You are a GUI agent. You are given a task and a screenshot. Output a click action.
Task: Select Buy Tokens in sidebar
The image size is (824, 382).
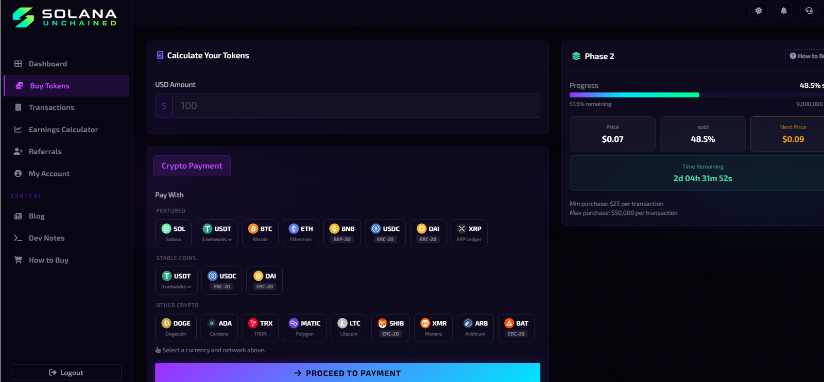pyautogui.click(x=66, y=86)
